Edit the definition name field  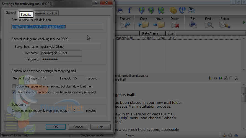pyautogui.click(x=57, y=27)
